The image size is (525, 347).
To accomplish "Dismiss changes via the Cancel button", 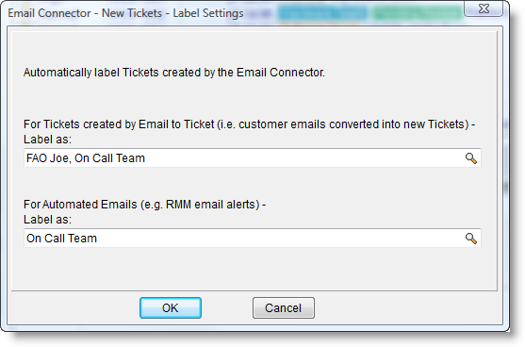I will click(284, 307).
